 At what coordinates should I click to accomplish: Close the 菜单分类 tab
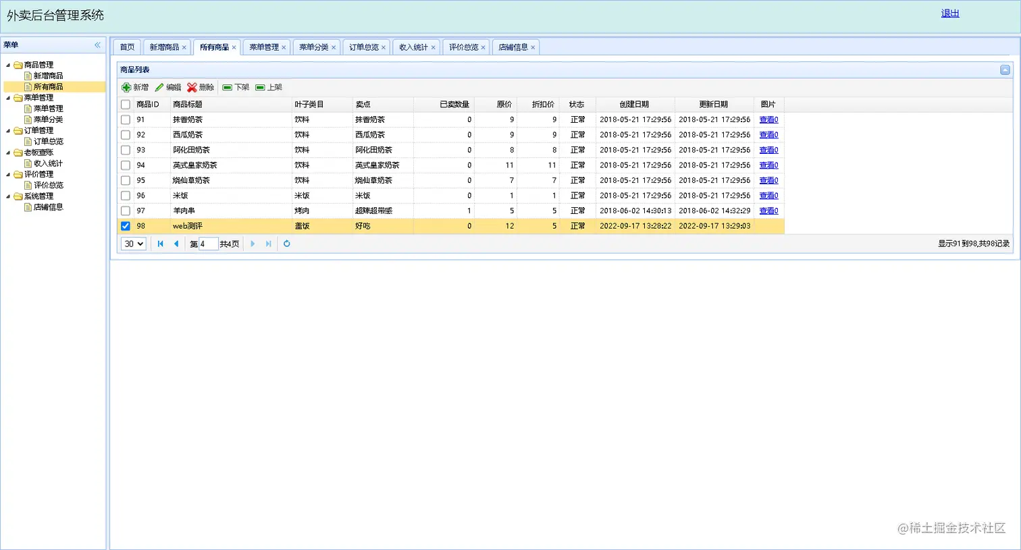334,47
